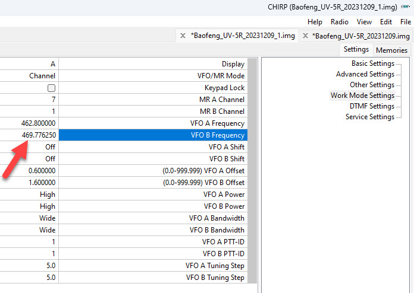Select DTMF Settings in the settings tree
The height and width of the screenshot is (293, 414).
pyautogui.click(x=372, y=106)
